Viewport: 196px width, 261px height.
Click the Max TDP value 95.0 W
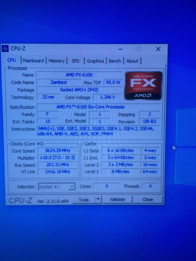(113, 82)
